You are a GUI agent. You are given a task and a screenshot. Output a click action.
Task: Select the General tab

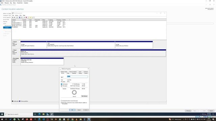coord(63,73)
